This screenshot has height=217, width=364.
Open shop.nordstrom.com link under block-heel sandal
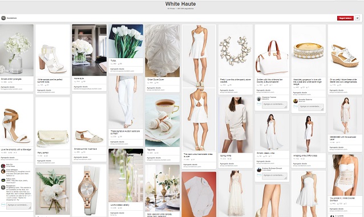(x=46, y=92)
